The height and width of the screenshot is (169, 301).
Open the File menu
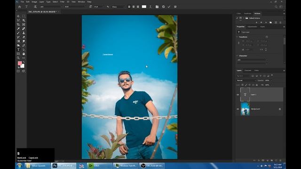click(x=22, y=2)
